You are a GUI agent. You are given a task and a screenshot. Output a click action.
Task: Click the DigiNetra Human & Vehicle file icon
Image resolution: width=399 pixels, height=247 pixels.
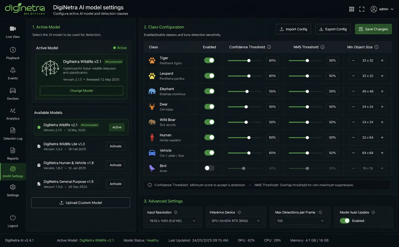[39, 165]
